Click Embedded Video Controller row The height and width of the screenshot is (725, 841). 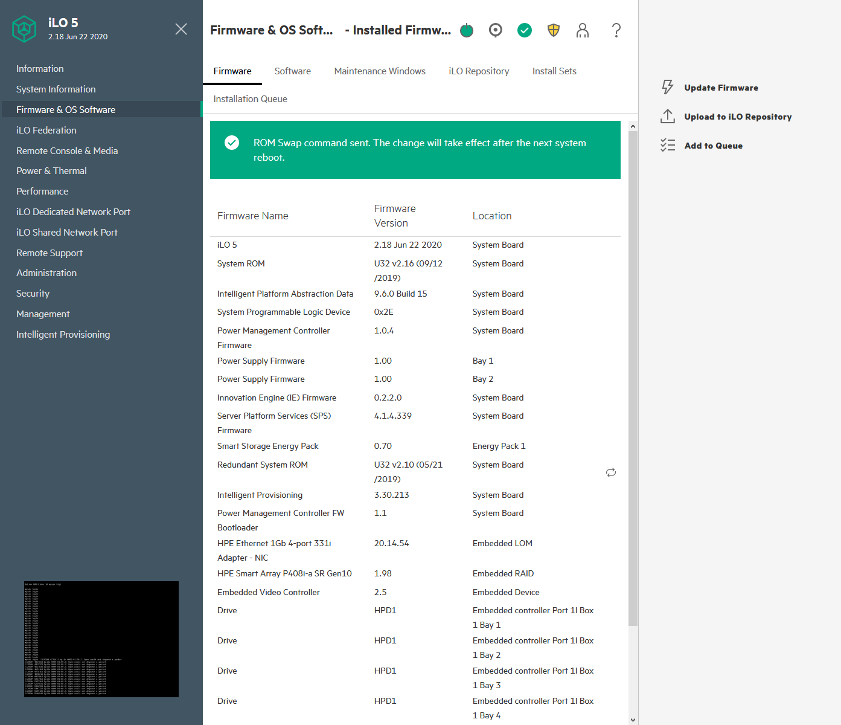tap(415, 593)
